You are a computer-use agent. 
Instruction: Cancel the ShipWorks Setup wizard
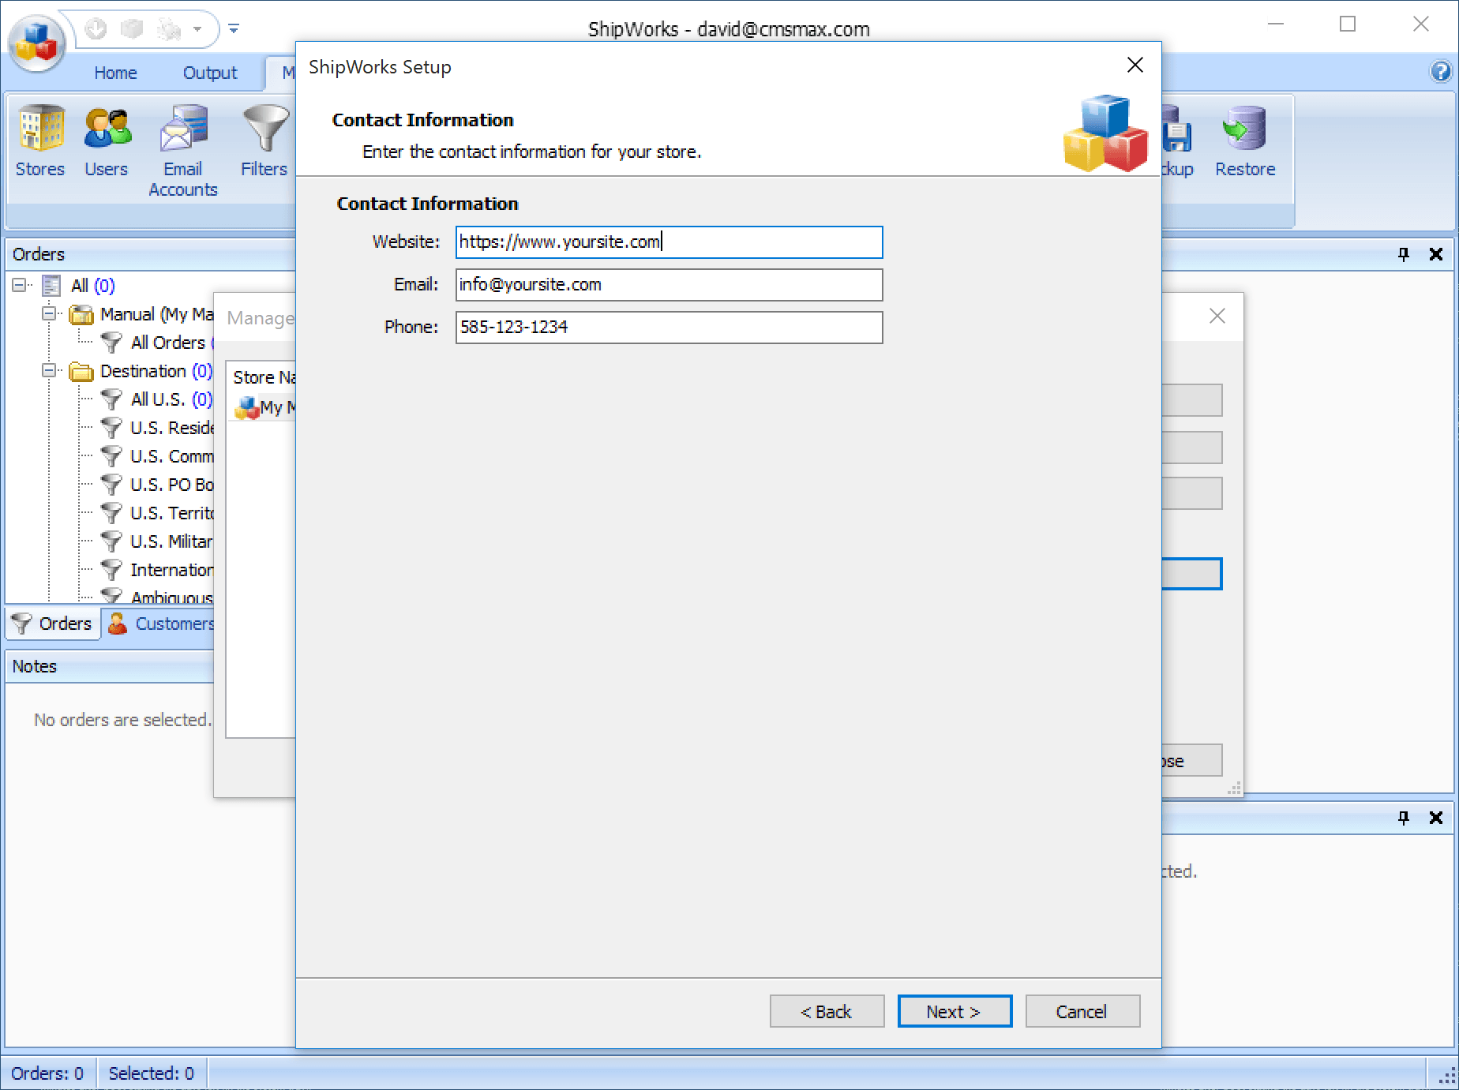(x=1082, y=1011)
